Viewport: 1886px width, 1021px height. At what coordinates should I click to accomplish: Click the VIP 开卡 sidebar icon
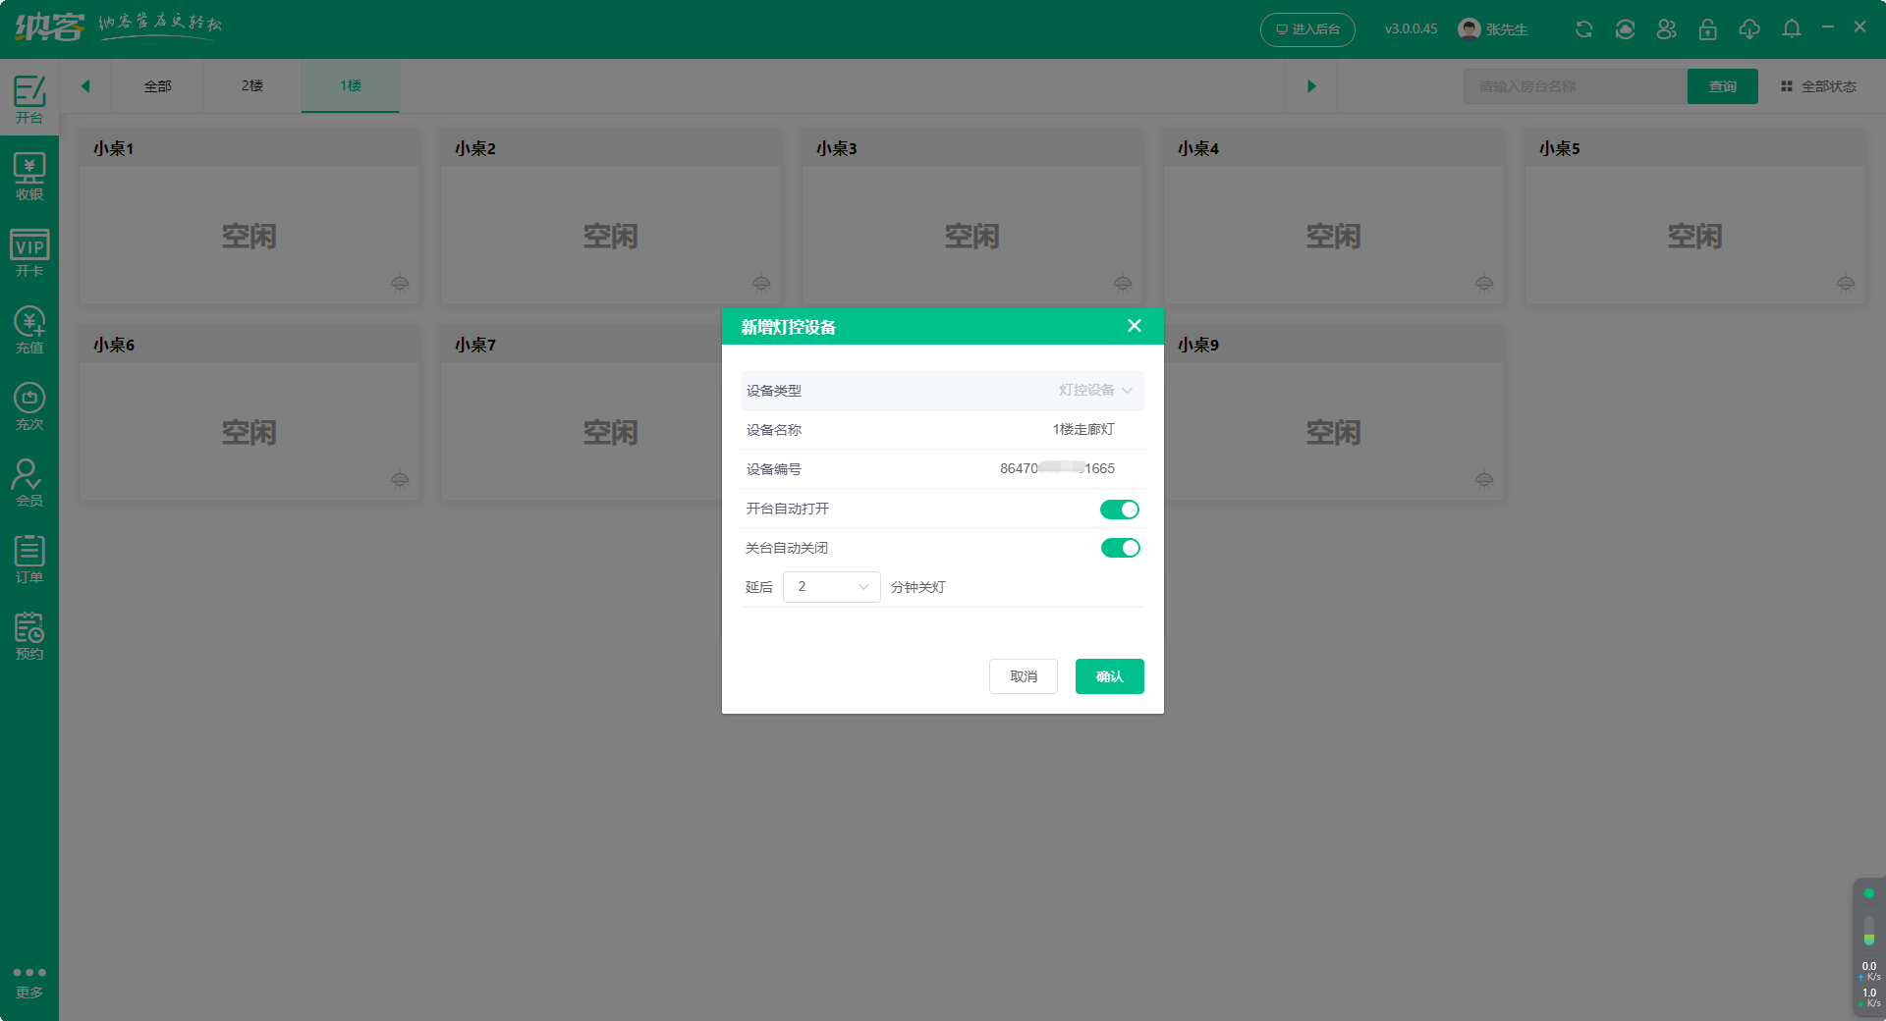(x=29, y=253)
